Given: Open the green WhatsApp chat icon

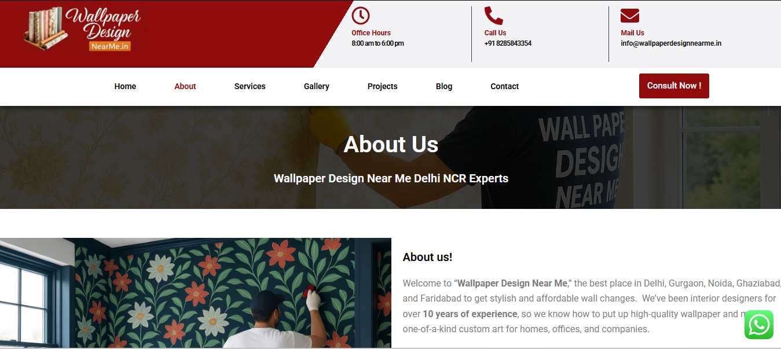Looking at the screenshot, I should click(x=758, y=325).
